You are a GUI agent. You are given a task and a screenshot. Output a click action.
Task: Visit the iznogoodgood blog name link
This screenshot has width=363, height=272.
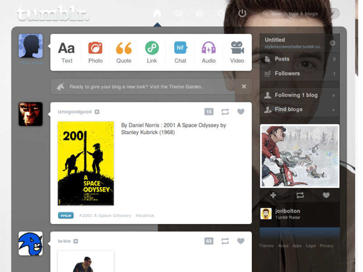tap(75, 112)
